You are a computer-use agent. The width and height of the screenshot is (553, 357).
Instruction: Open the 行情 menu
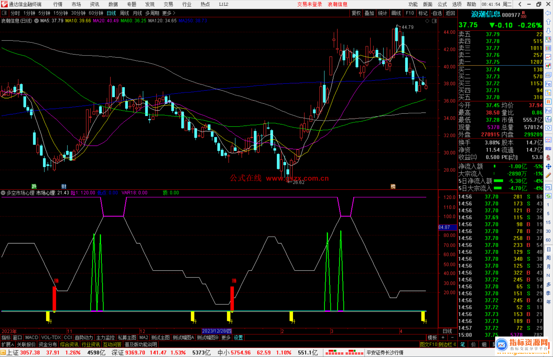pos(58,4)
